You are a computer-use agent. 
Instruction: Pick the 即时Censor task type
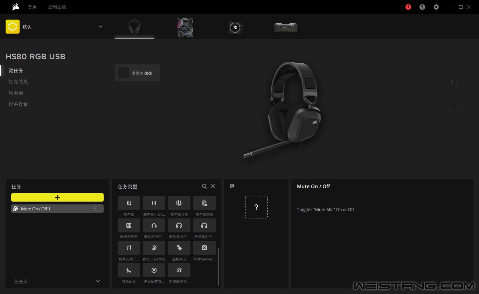pyautogui.click(x=204, y=248)
